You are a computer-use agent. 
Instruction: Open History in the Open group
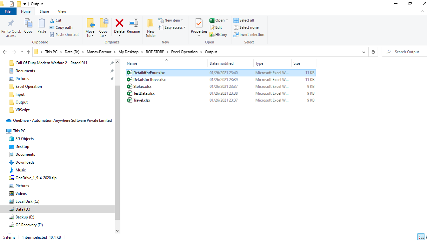[x=219, y=35]
